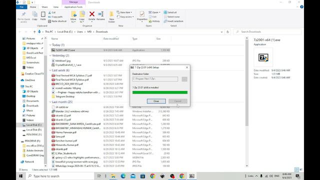Click the Size column header

(158, 38)
